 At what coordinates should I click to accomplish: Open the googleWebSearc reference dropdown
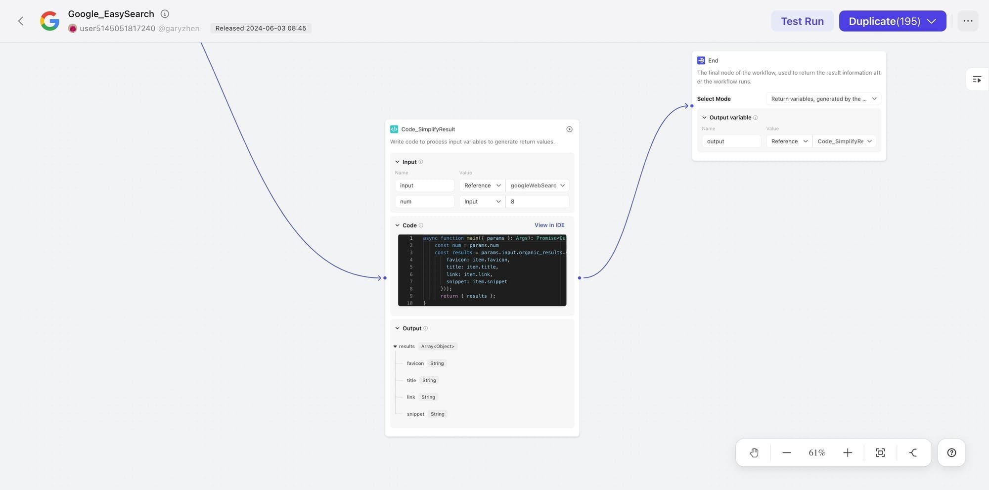[537, 185]
